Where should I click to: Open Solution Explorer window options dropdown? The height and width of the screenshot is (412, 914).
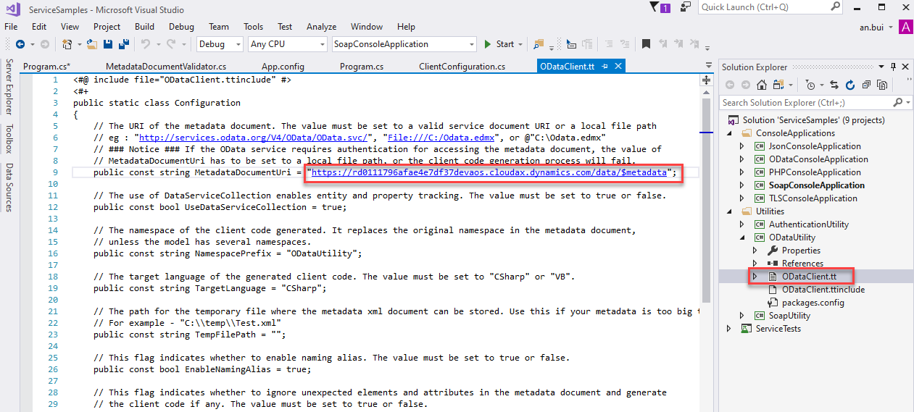[881, 67]
